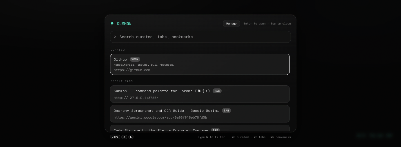Click the Shift arrow key hint badge

tap(124, 137)
